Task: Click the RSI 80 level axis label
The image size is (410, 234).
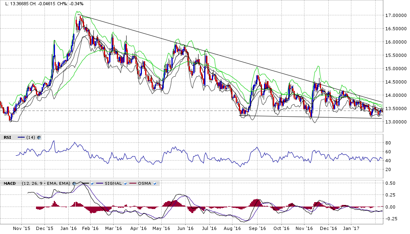Action: coord(388,143)
